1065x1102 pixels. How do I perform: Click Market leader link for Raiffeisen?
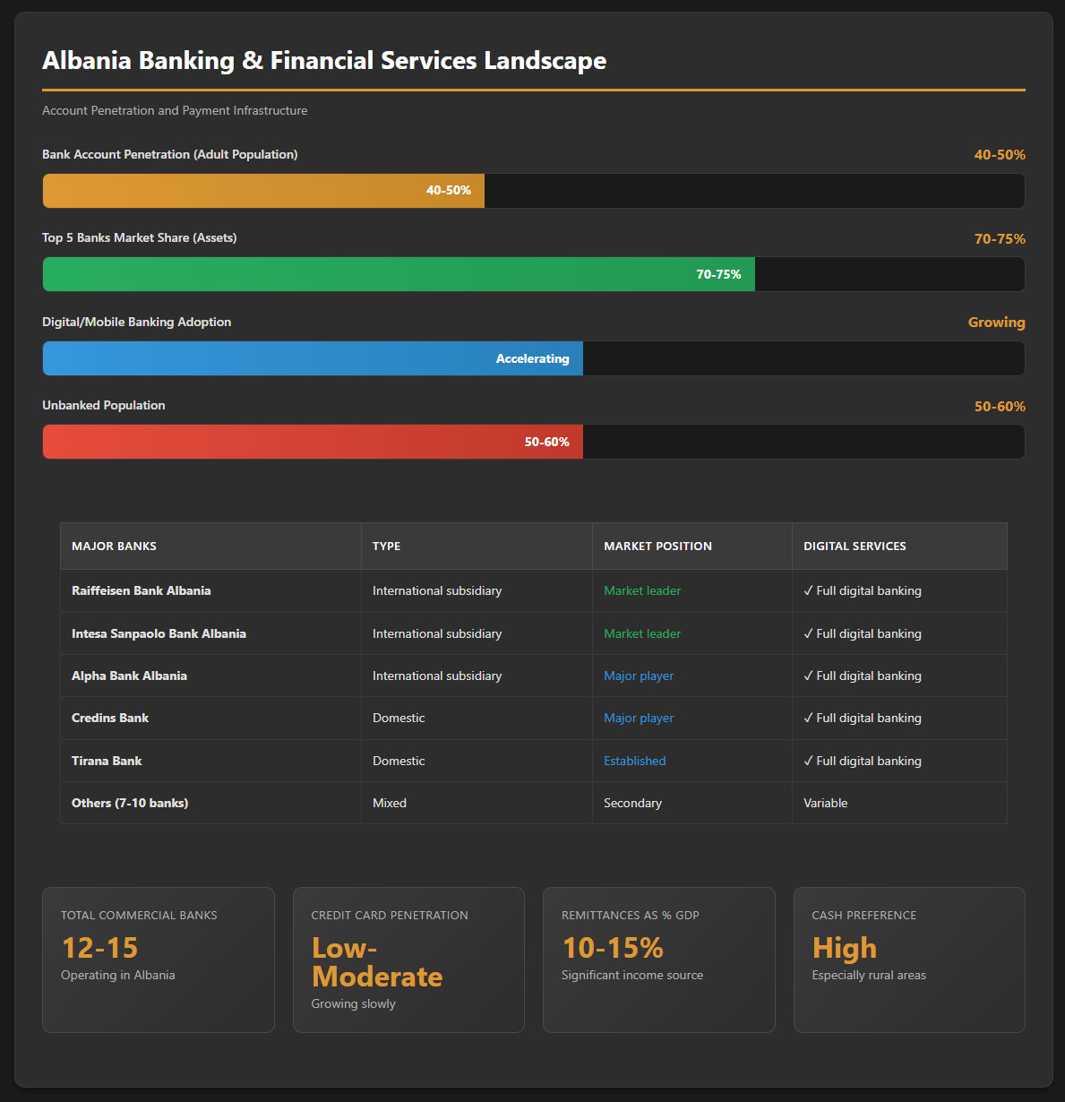coord(642,590)
